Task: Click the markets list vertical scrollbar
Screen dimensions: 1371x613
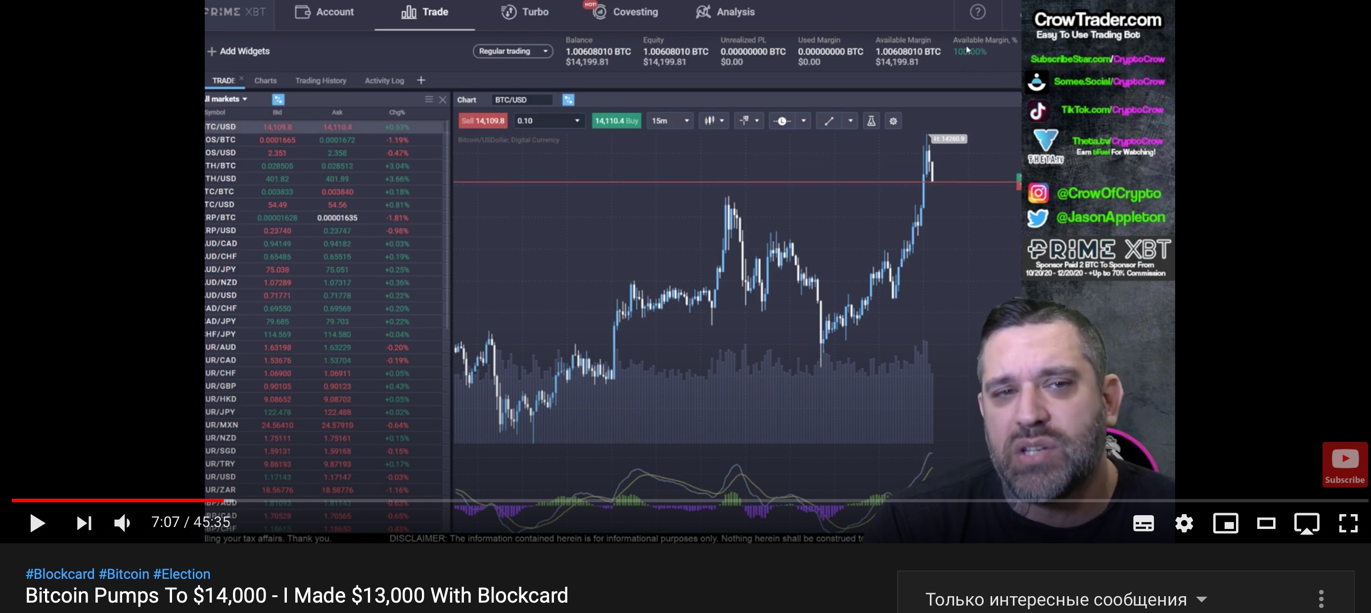Action: (447, 223)
